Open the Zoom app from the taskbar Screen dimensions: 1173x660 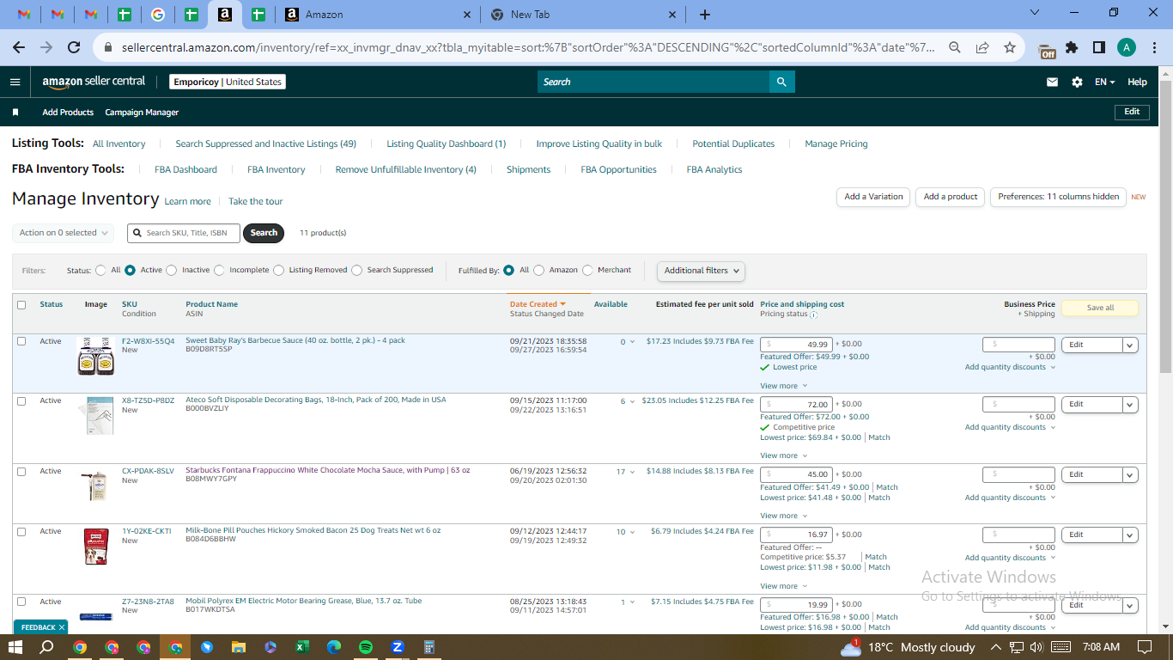tap(398, 647)
